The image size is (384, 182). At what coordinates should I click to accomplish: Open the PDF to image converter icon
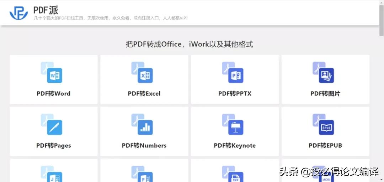pos(323,72)
